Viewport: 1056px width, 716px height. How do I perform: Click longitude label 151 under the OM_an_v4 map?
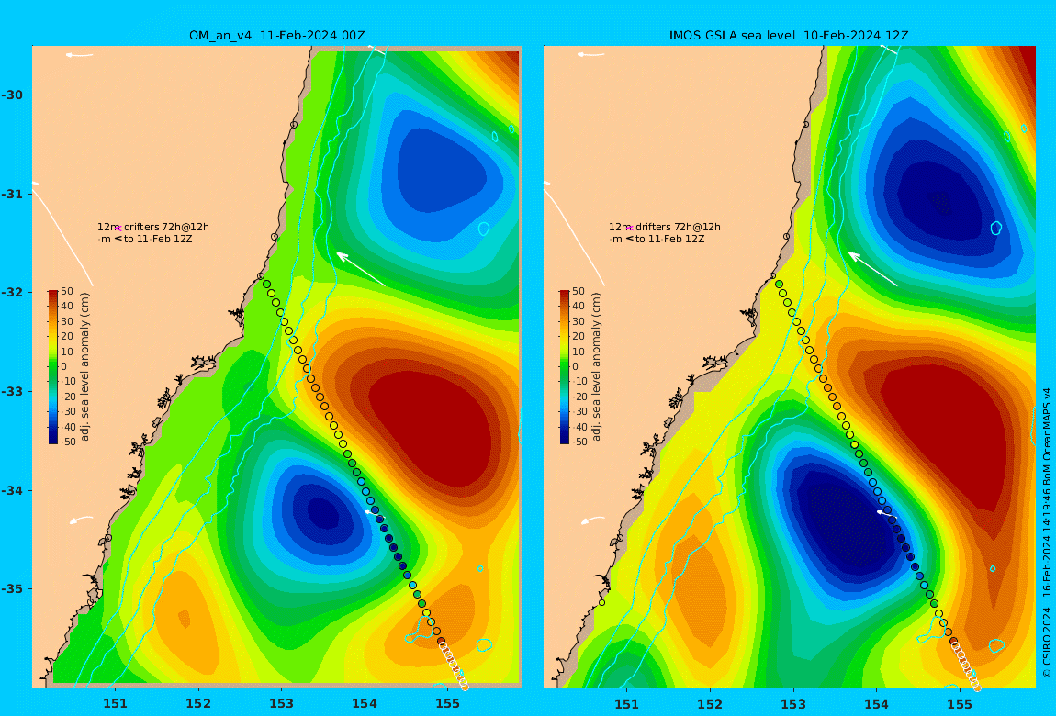[x=115, y=704]
